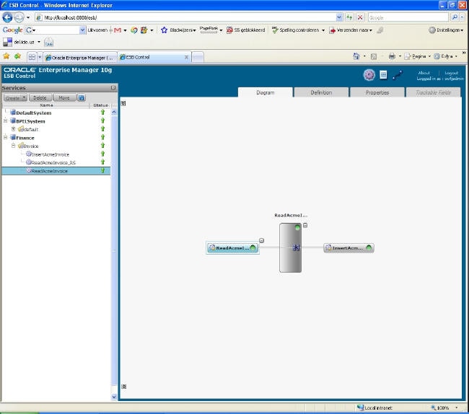The image size is (469, 414).
Task: Open the Instances view document icon
Action: (x=383, y=75)
